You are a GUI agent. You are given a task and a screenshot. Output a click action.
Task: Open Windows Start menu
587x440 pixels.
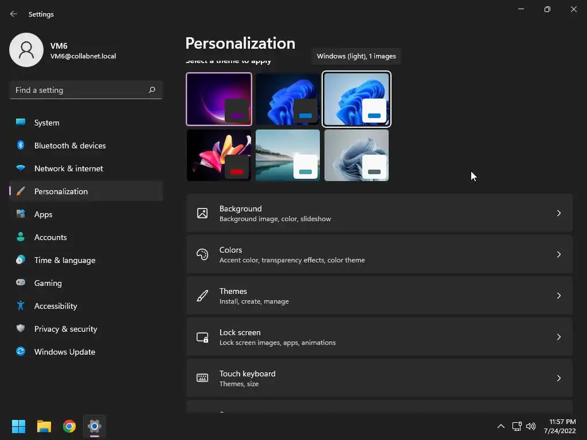click(18, 426)
